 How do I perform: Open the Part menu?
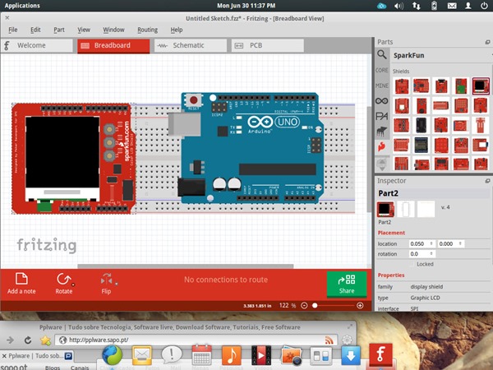pos(59,30)
